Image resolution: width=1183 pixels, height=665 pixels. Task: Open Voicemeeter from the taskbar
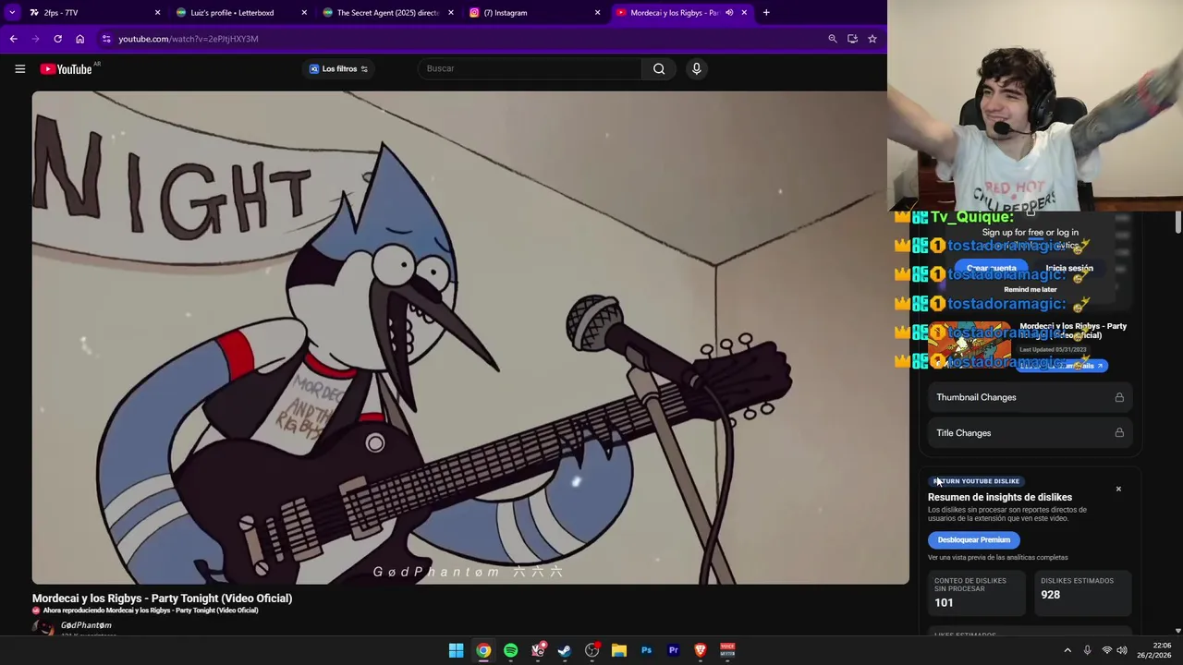tap(727, 650)
